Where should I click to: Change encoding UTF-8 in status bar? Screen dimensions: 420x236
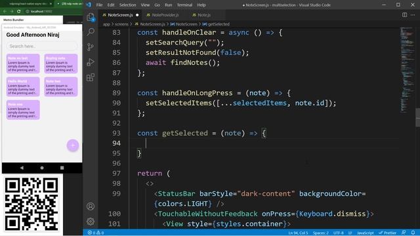(x=339, y=233)
